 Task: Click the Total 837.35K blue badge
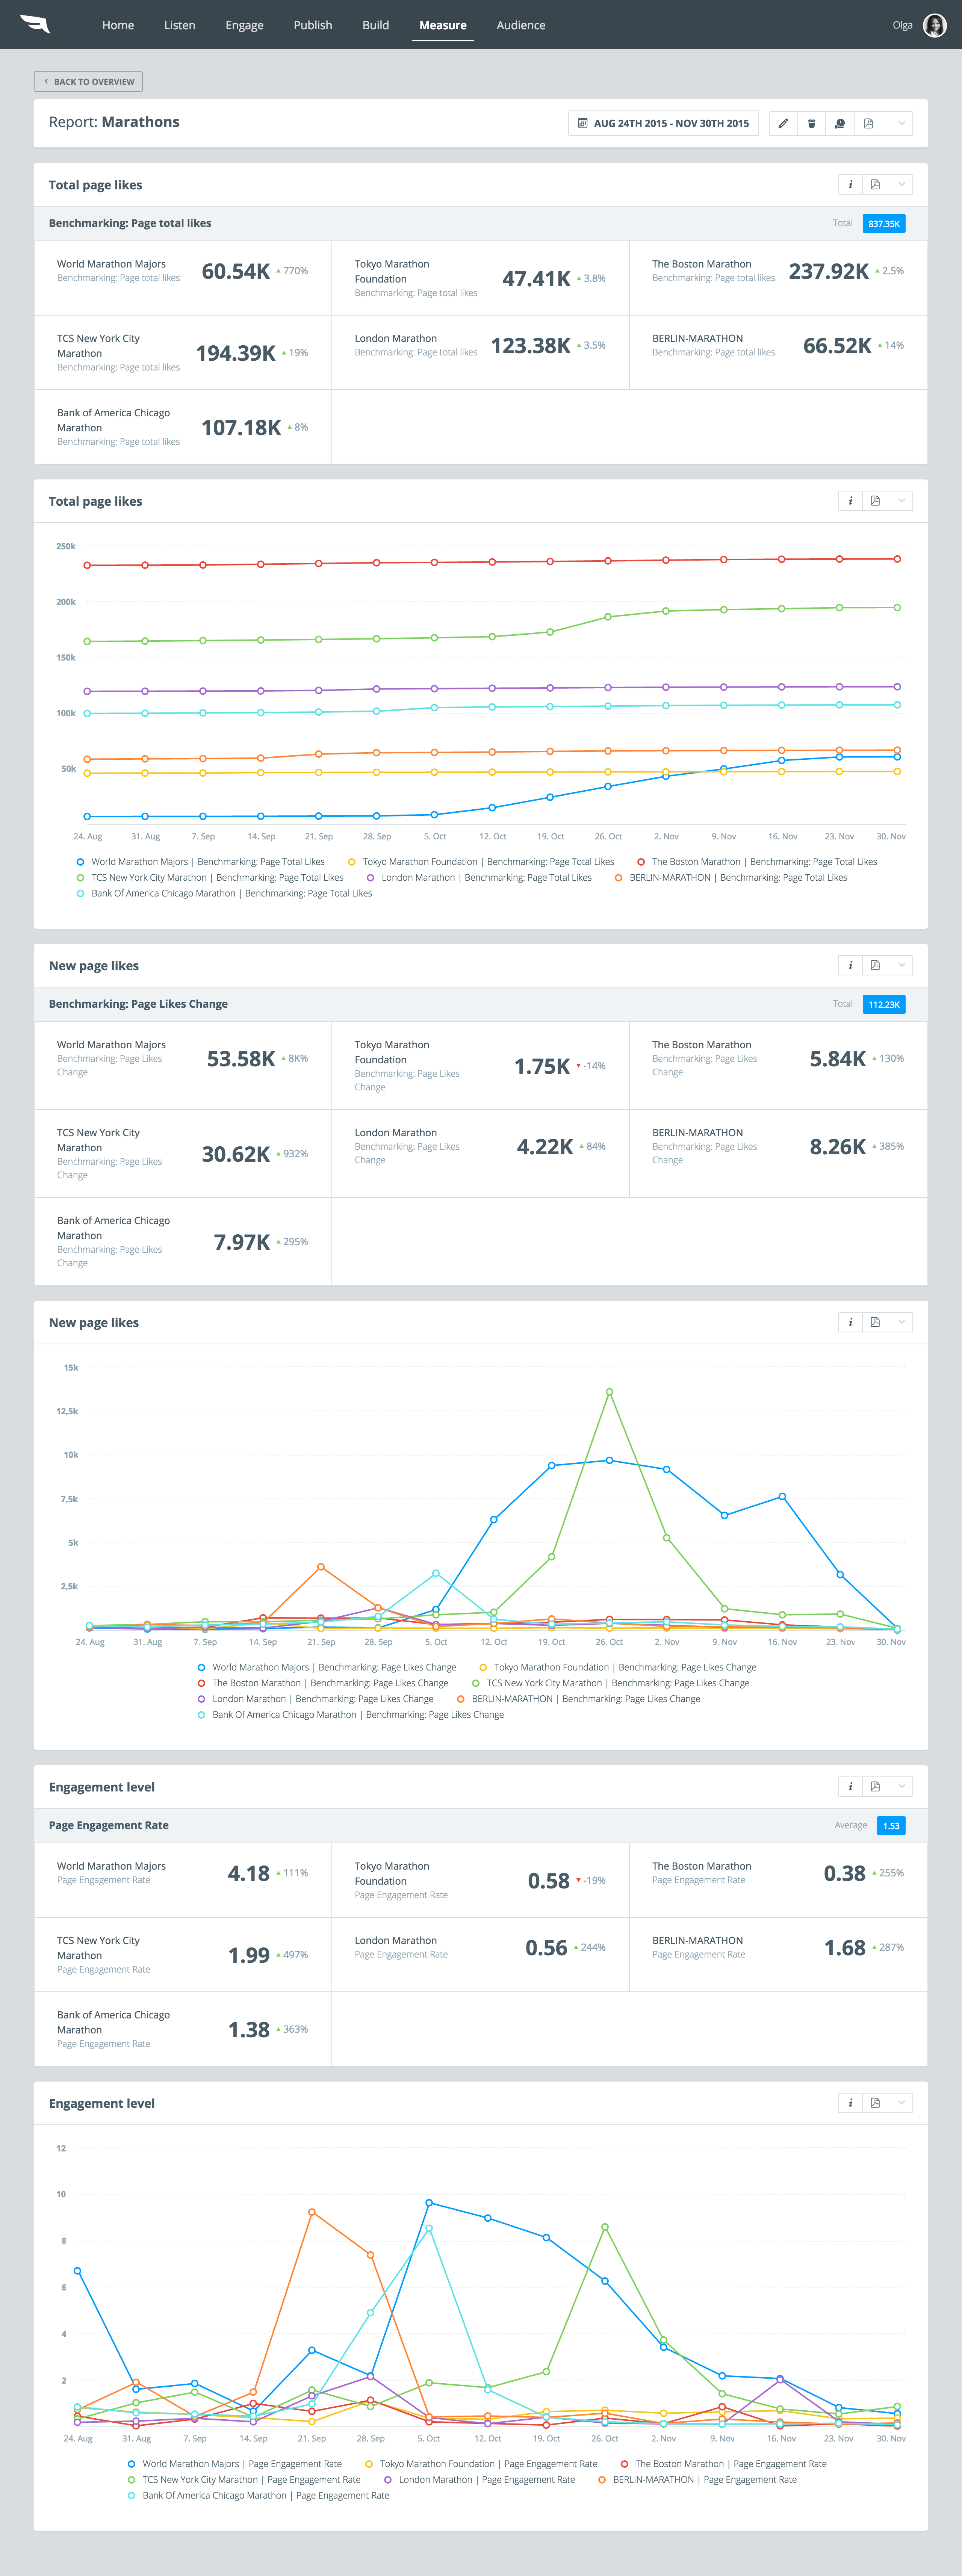tap(883, 224)
